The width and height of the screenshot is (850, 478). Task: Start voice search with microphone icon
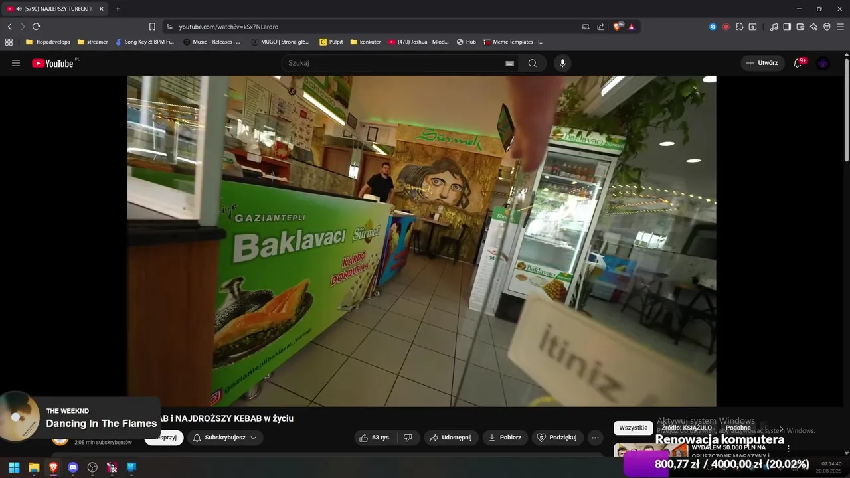pyautogui.click(x=562, y=63)
